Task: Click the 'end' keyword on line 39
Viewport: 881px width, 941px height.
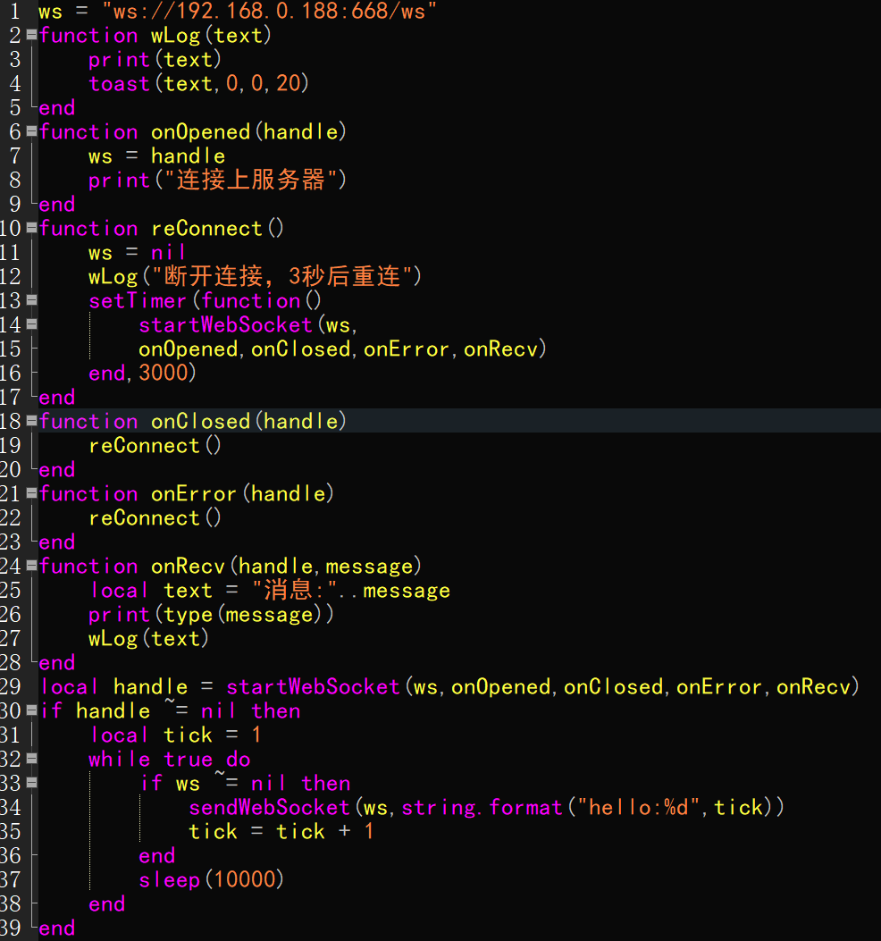Action: [x=57, y=928]
